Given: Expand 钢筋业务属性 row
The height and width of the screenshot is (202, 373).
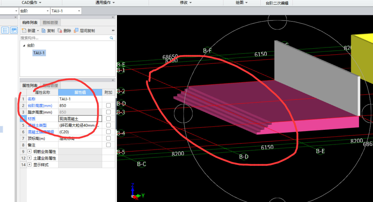Looking at the screenshot, I should (29, 152).
